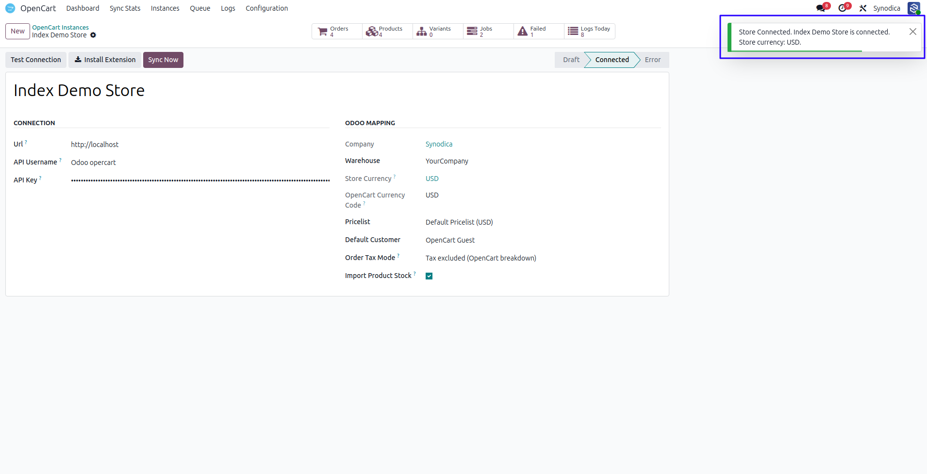Viewport: 927px width, 474px height.
Task: Show the API Username help tooltip
Action: point(60,160)
